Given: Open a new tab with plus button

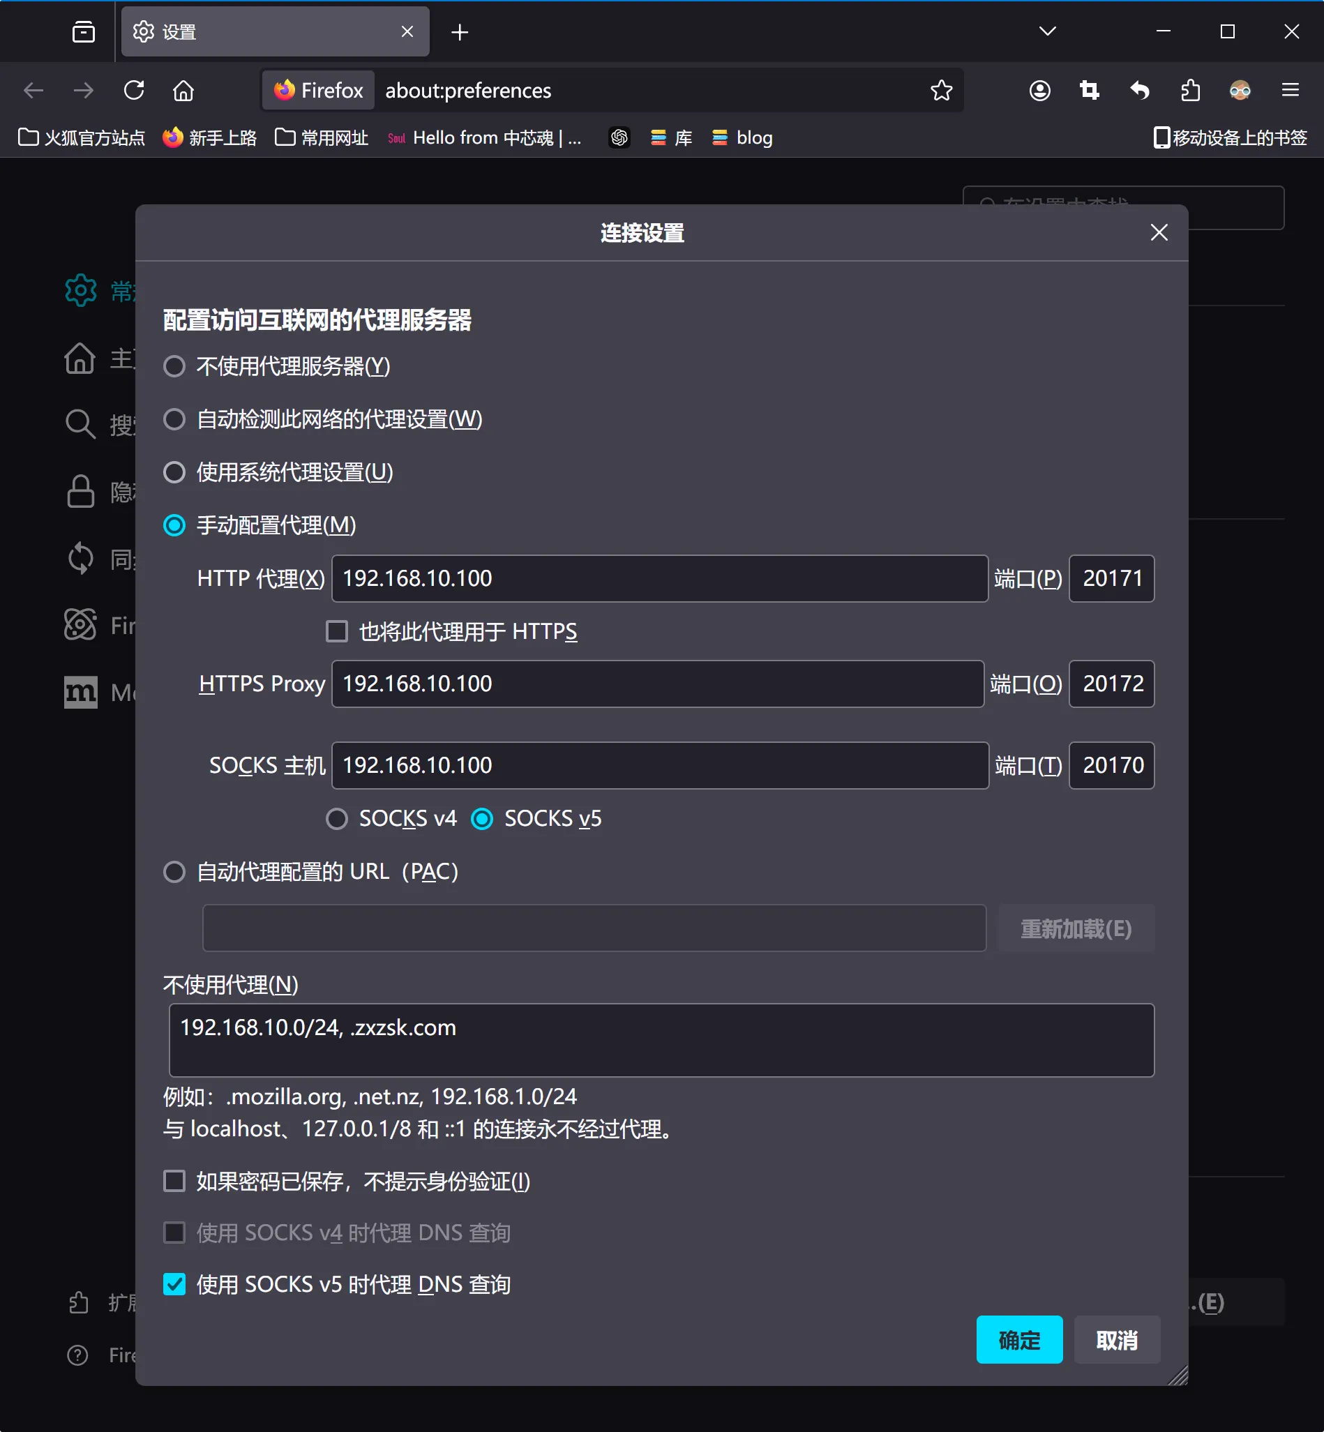Looking at the screenshot, I should click(x=459, y=32).
